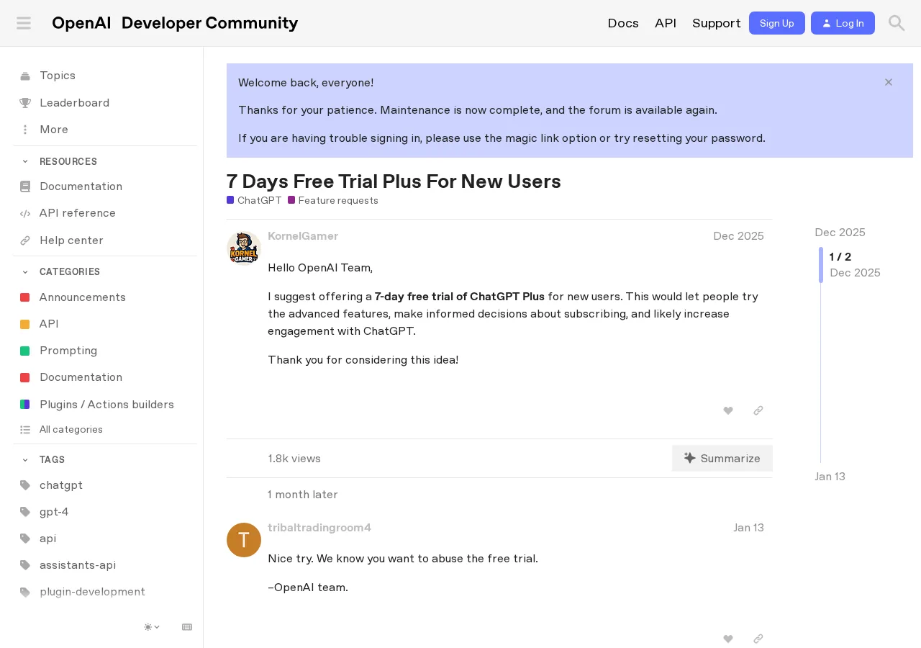The width and height of the screenshot is (921, 648).
Task: Open the color theme toggle dropdown
Action: tap(152, 627)
